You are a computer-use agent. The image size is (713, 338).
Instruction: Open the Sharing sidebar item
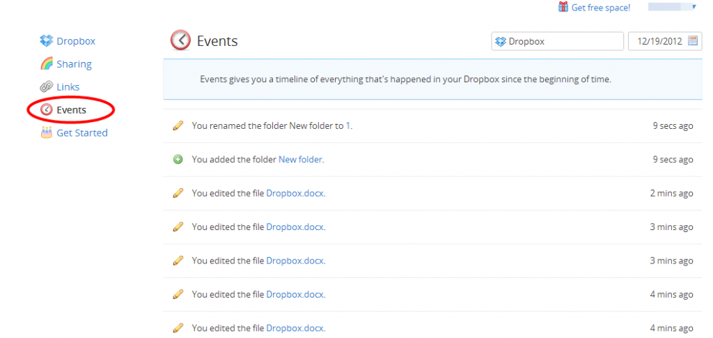74,64
